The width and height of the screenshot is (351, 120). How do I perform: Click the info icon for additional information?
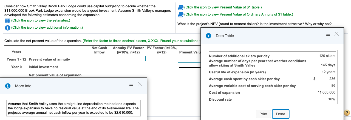click(x=7, y=28)
